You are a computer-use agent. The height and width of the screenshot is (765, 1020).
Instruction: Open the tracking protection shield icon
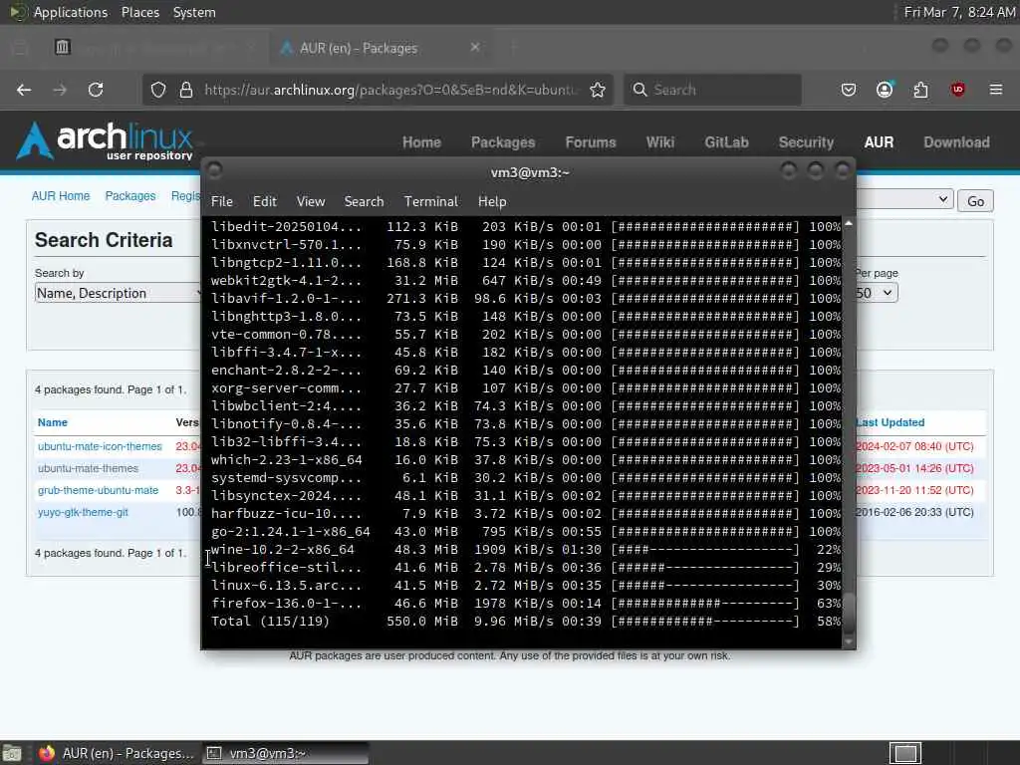pos(158,90)
